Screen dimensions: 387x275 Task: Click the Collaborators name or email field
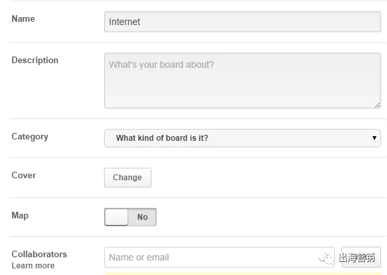[x=219, y=257]
